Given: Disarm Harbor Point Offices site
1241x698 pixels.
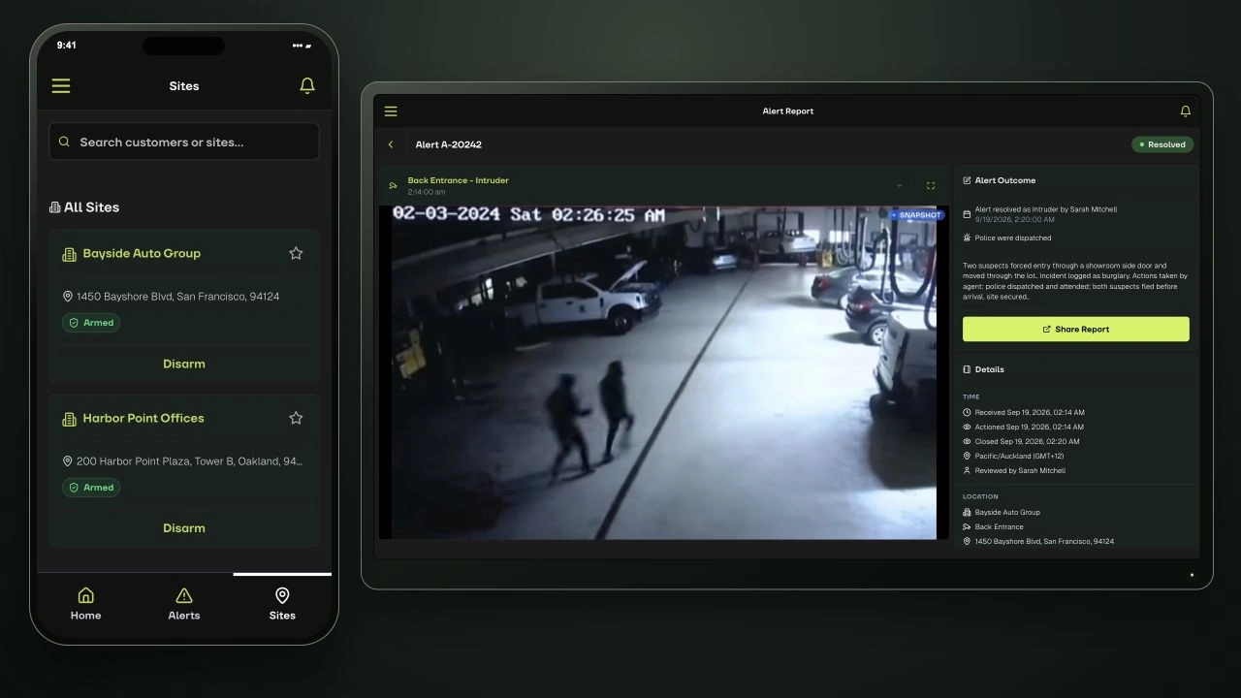Looking at the screenshot, I should coord(184,528).
